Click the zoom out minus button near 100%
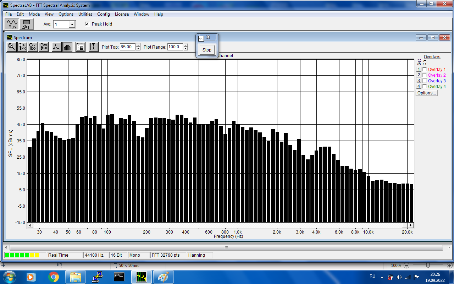Image resolution: width=454 pixels, height=284 pixels. coord(406,265)
